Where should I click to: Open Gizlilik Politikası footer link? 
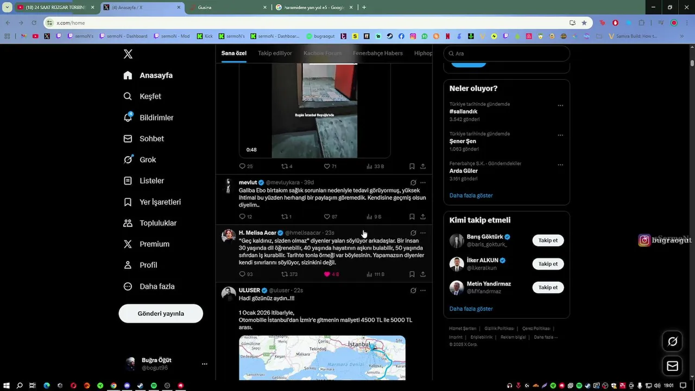(x=499, y=329)
